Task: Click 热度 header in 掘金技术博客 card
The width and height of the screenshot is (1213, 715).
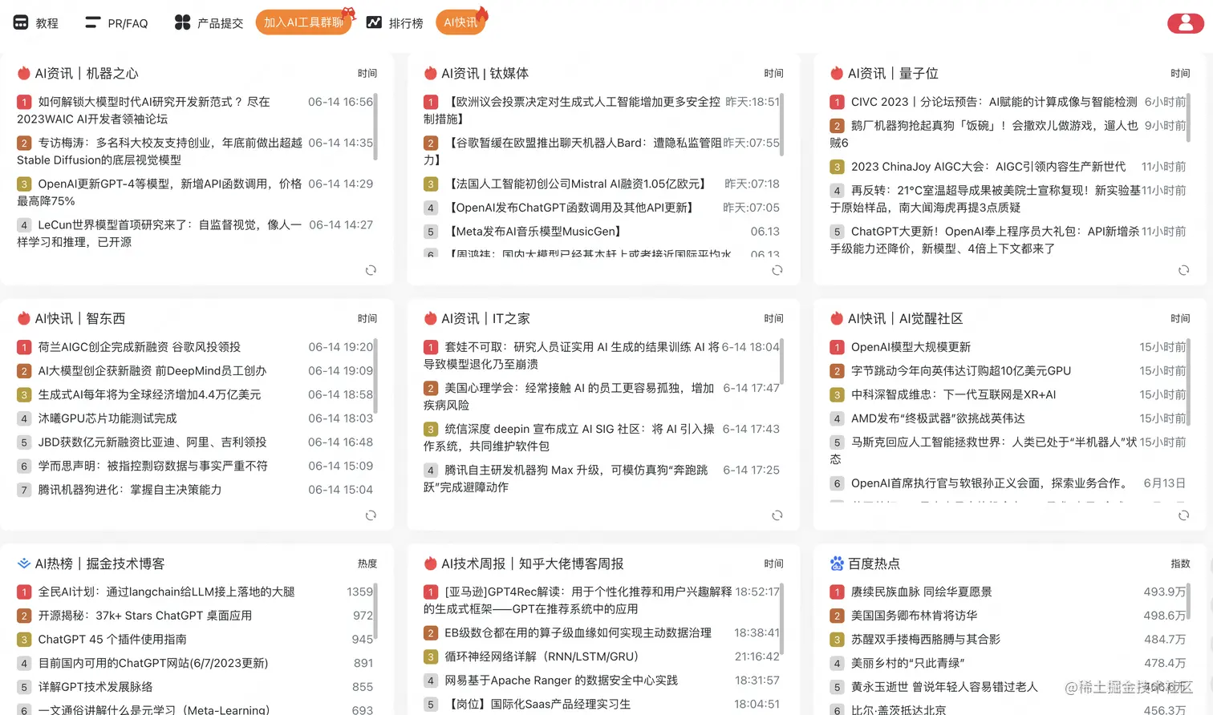Action: click(367, 564)
